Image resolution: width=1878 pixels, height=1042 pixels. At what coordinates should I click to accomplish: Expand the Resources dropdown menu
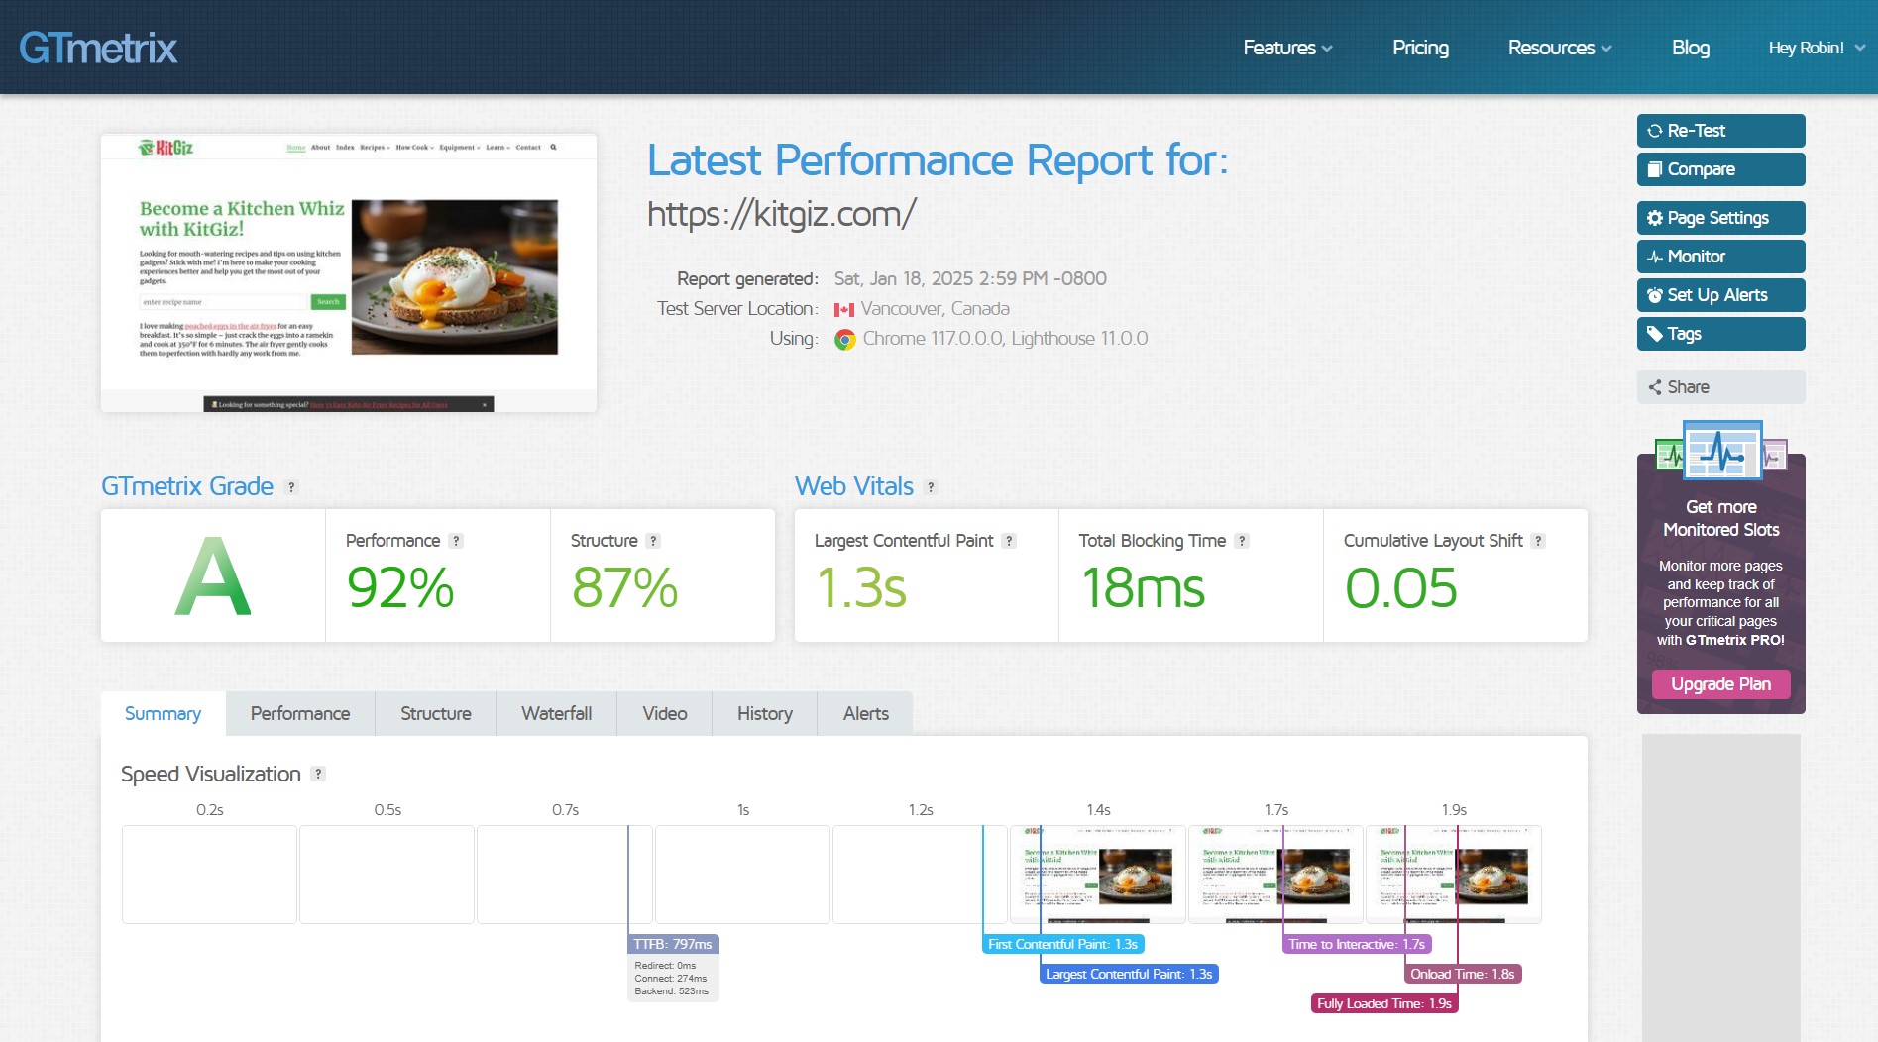click(x=1559, y=48)
